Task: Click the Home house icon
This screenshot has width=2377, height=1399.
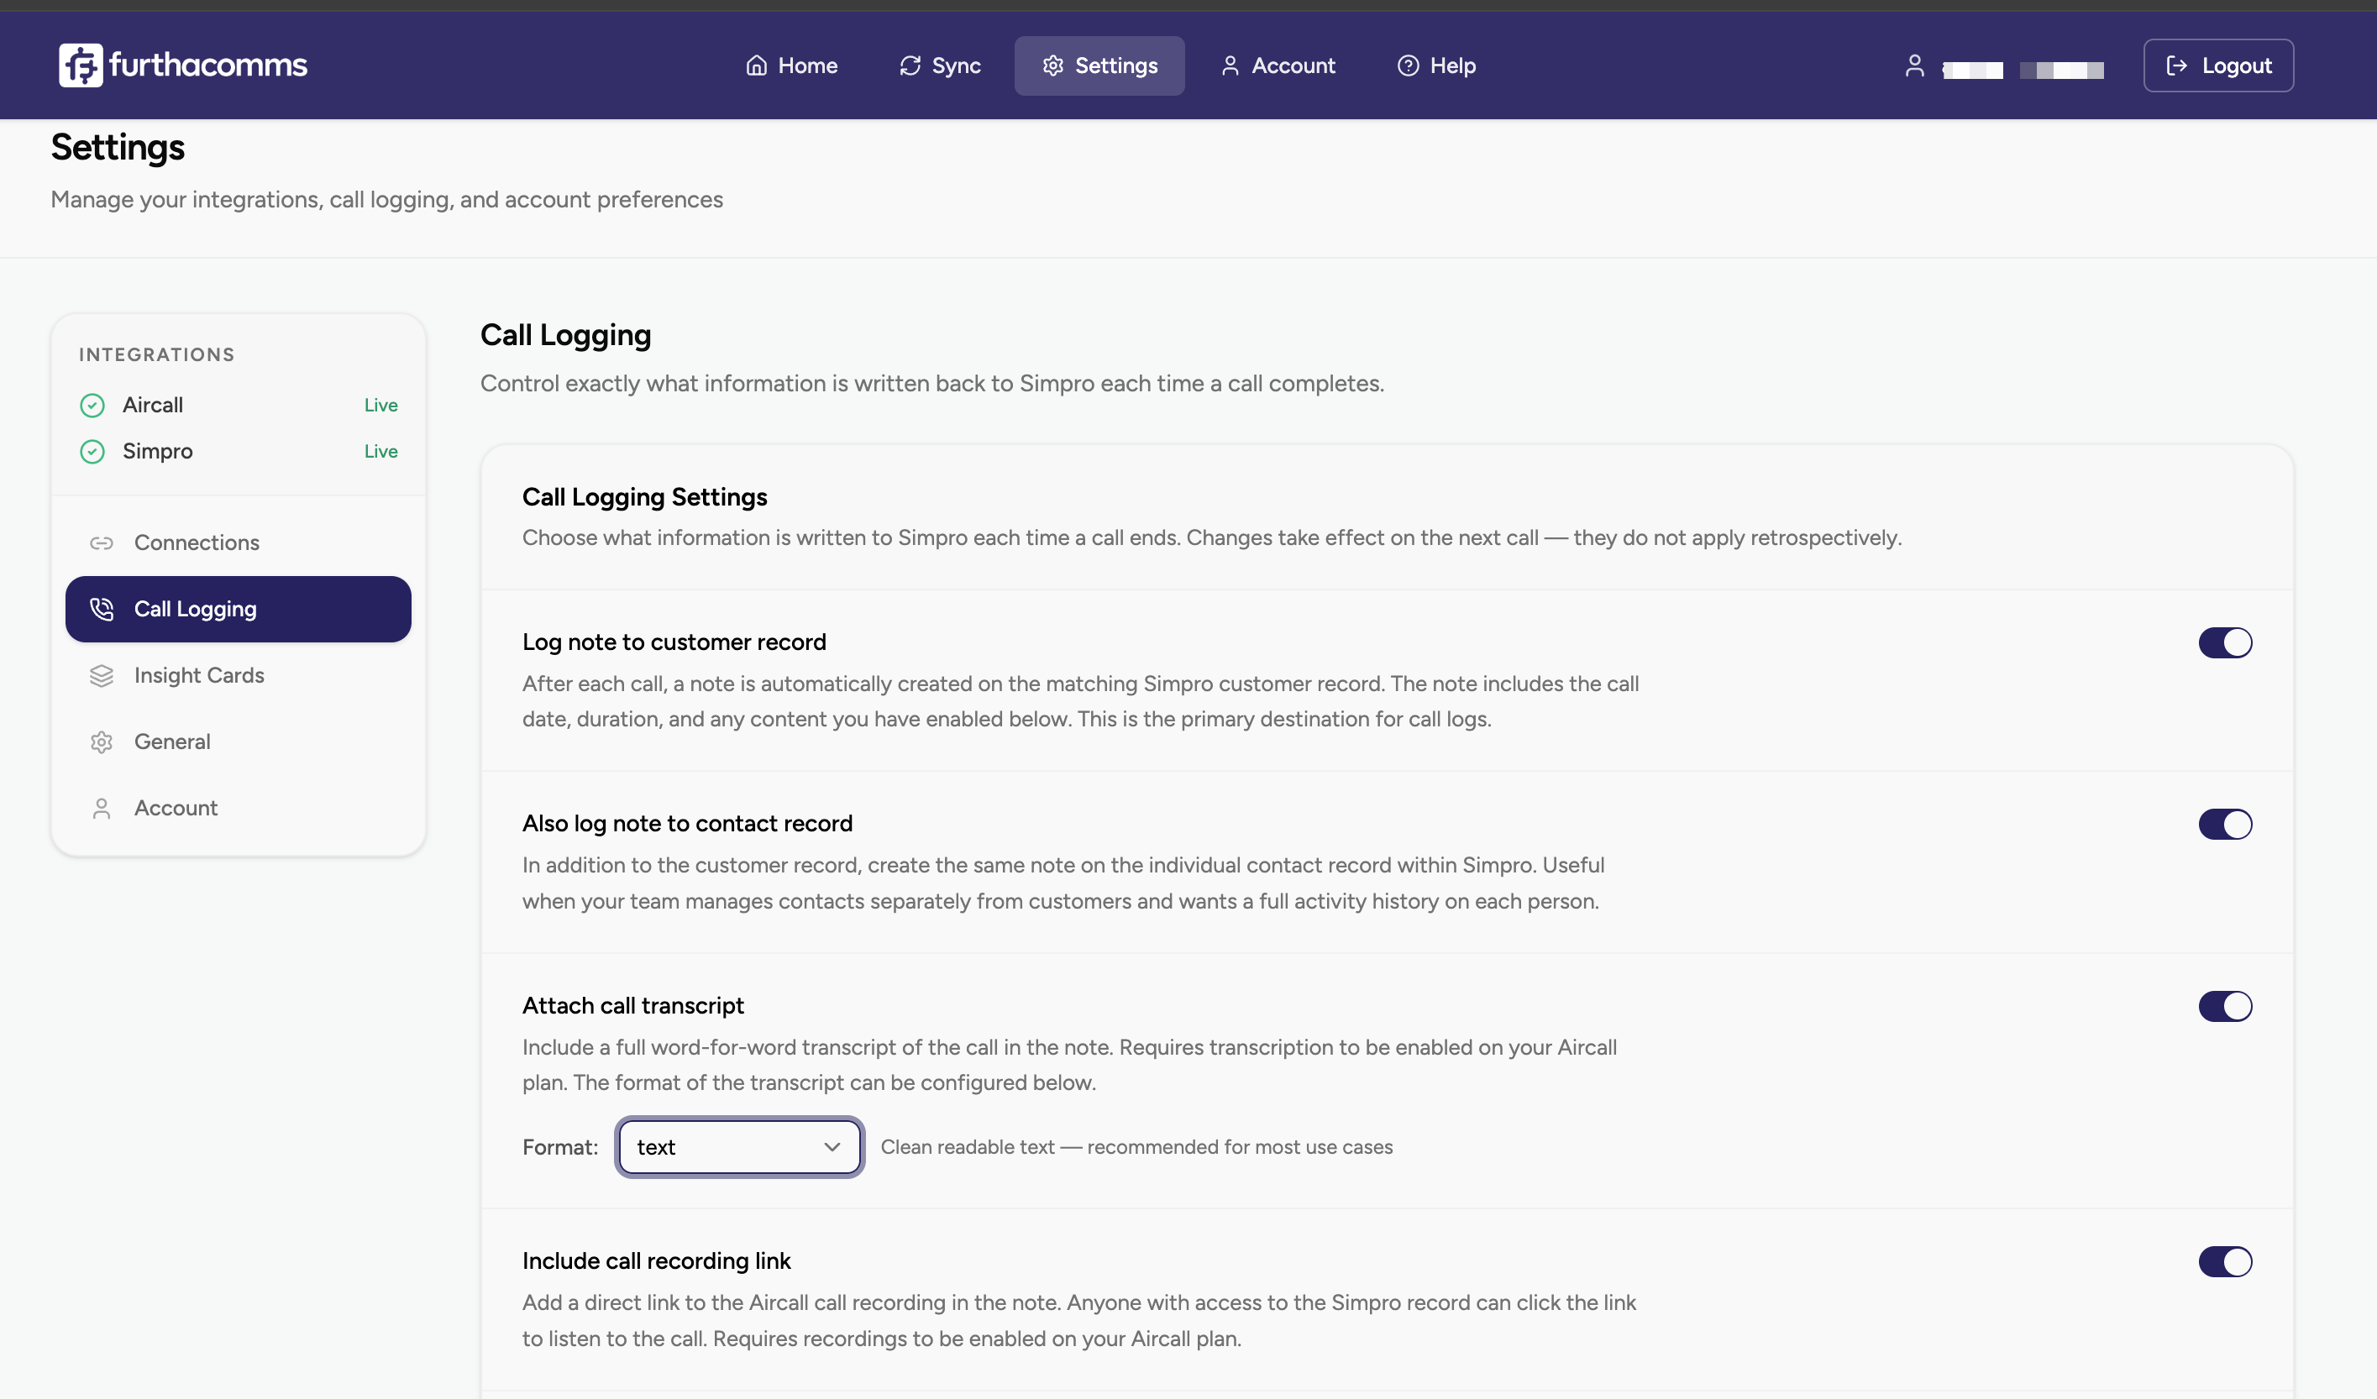Action: pyautogui.click(x=757, y=65)
